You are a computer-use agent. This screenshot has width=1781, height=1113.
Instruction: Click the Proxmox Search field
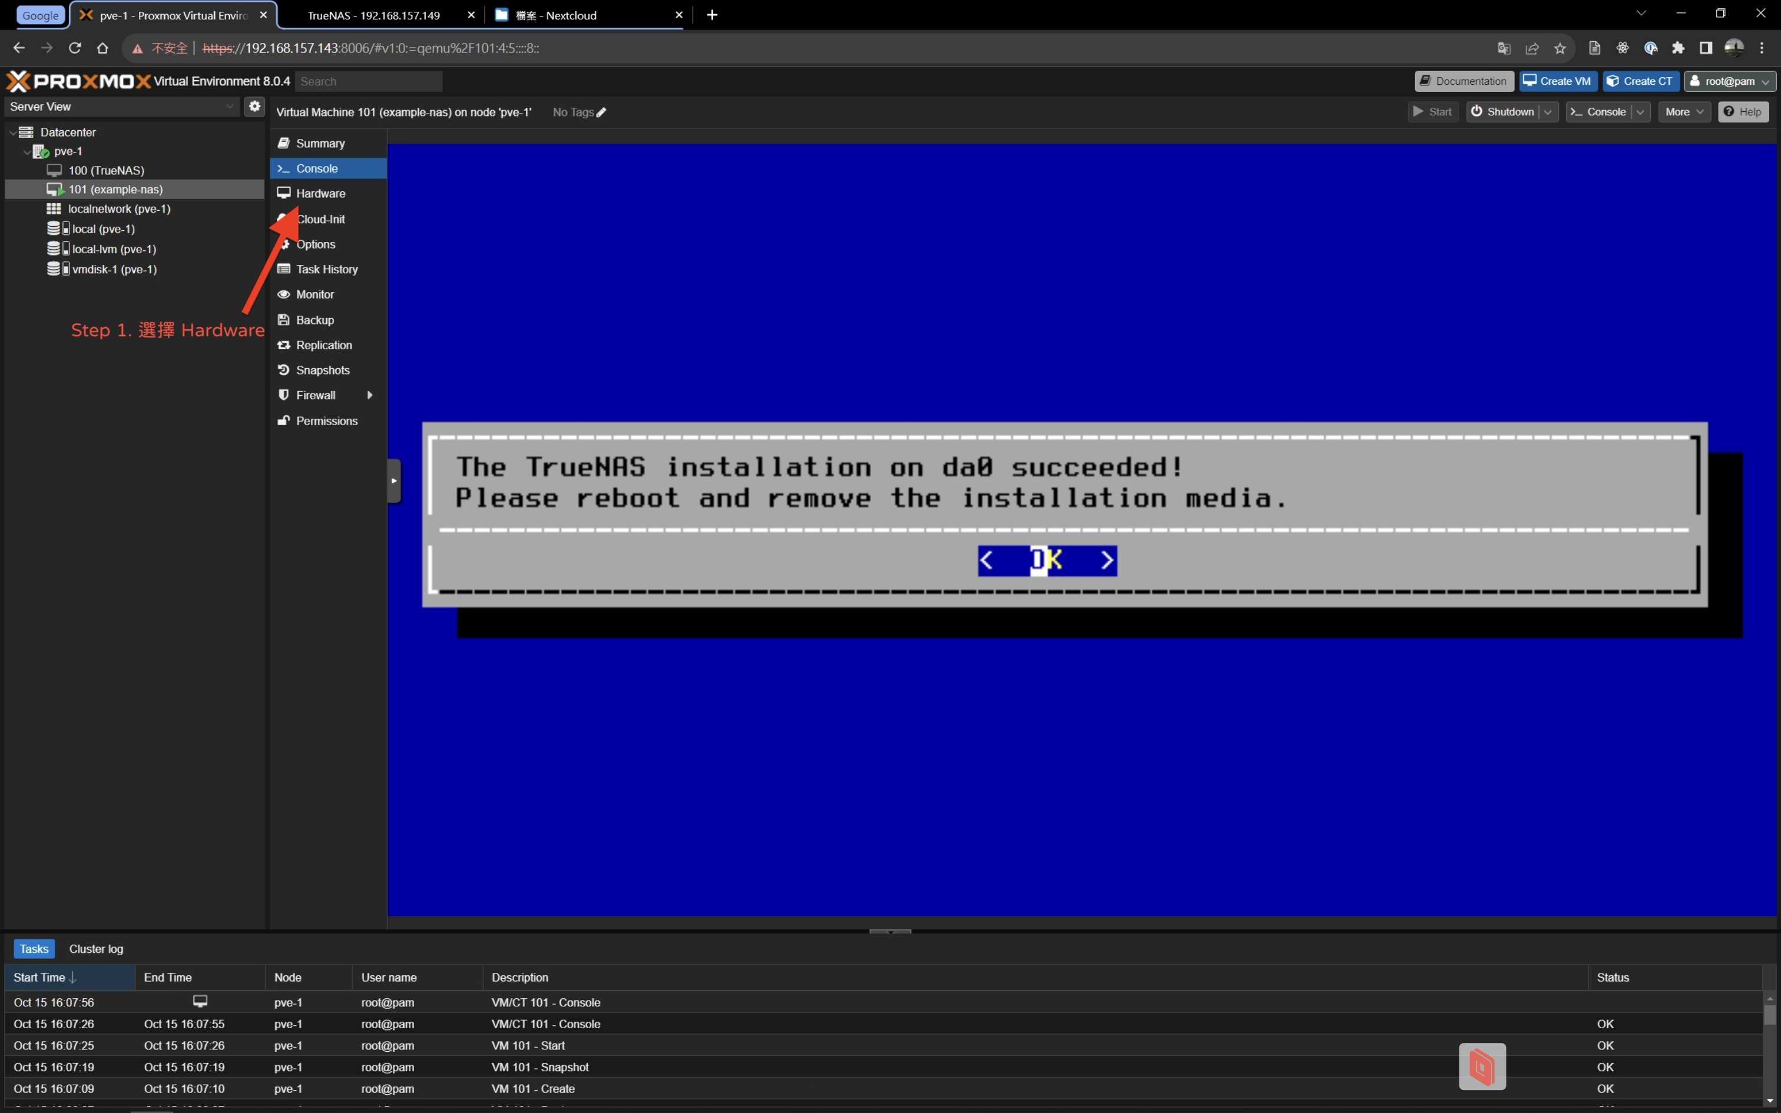point(368,82)
